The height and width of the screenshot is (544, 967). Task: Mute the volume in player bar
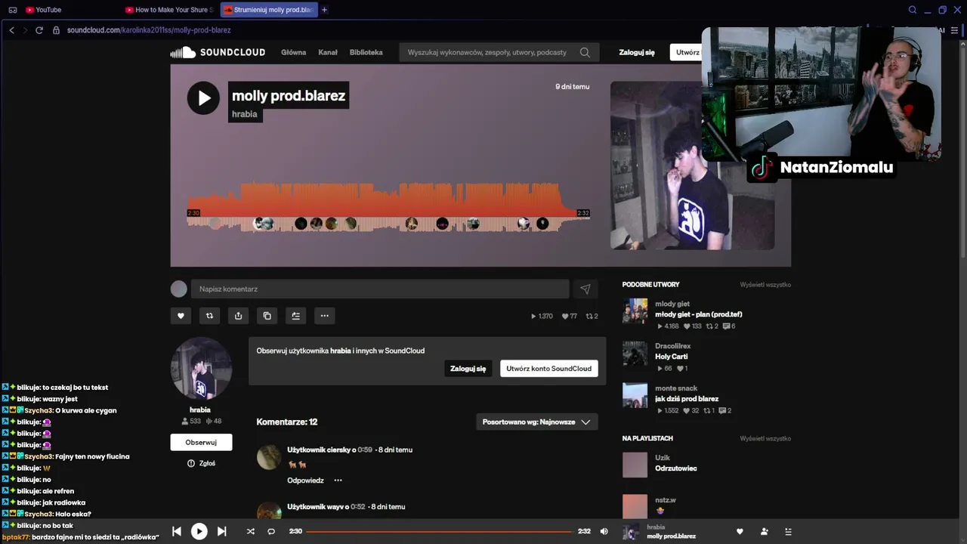604,531
